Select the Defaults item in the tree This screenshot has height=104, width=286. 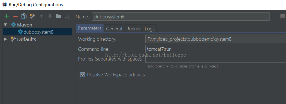tap(27, 39)
